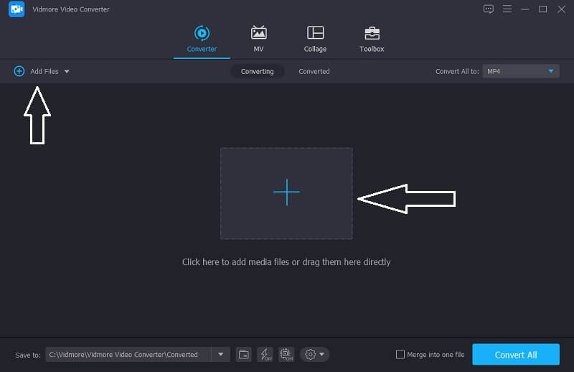The width and height of the screenshot is (574, 372).
Task: Open the hamburger menu in title bar
Action: click(x=507, y=9)
